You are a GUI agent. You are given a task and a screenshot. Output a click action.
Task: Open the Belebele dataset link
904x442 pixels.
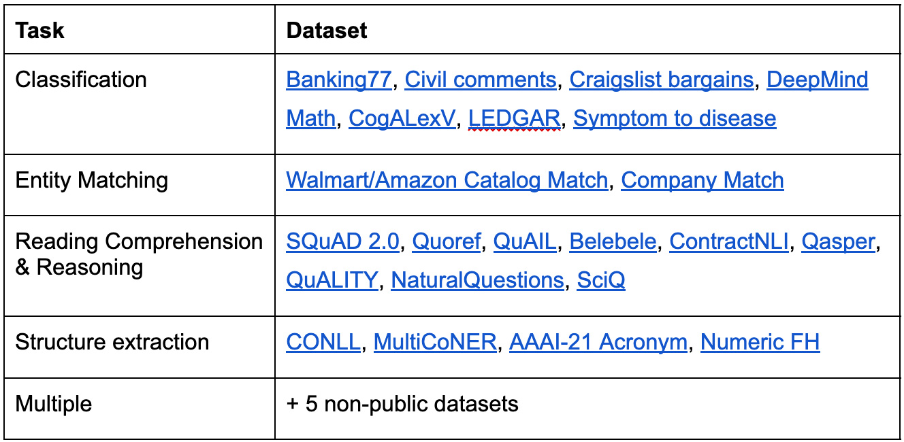613,241
